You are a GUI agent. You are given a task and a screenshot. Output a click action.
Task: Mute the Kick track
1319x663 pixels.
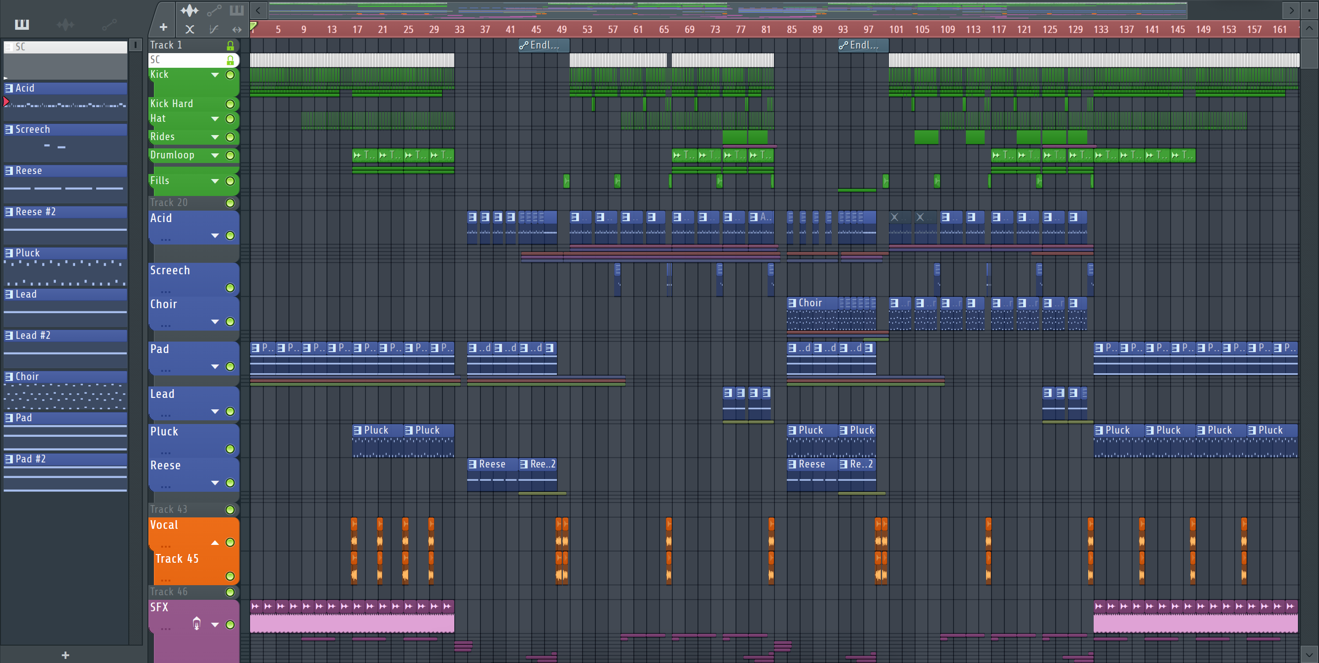[230, 75]
